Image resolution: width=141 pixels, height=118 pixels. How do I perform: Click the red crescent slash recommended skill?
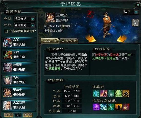pyautogui.click(x=126, y=107)
